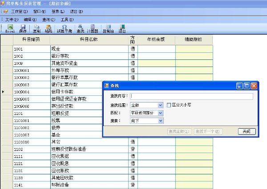Viewport: 267px width, 189px height.
Task: Click the 科目名称 column header
Action: coord(89,39)
